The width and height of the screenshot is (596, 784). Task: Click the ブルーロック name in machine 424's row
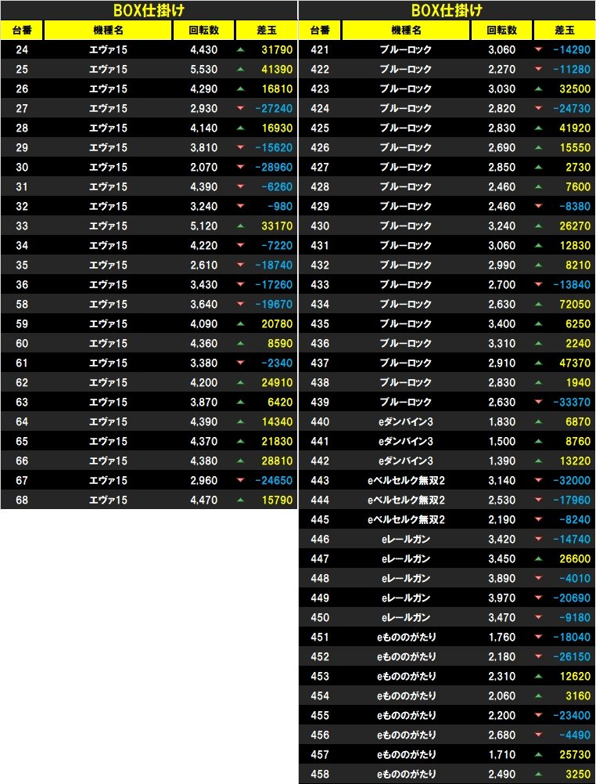pyautogui.click(x=406, y=109)
